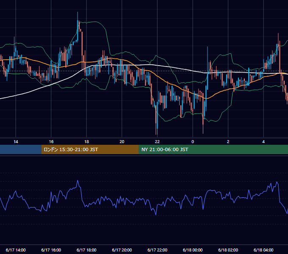
Task: Click the 16 hour label on price chart axis
Action: coord(51,142)
